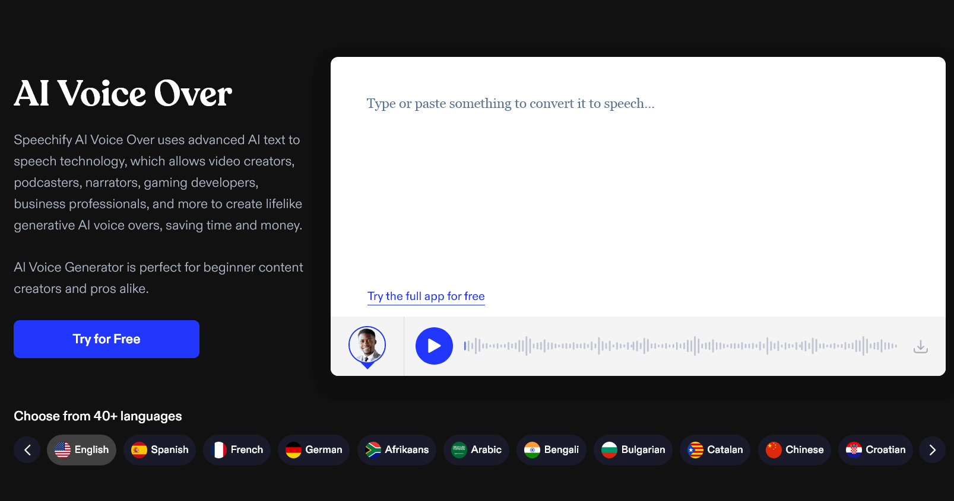Select Bulgarian language chip
The height and width of the screenshot is (501, 954).
633,450
